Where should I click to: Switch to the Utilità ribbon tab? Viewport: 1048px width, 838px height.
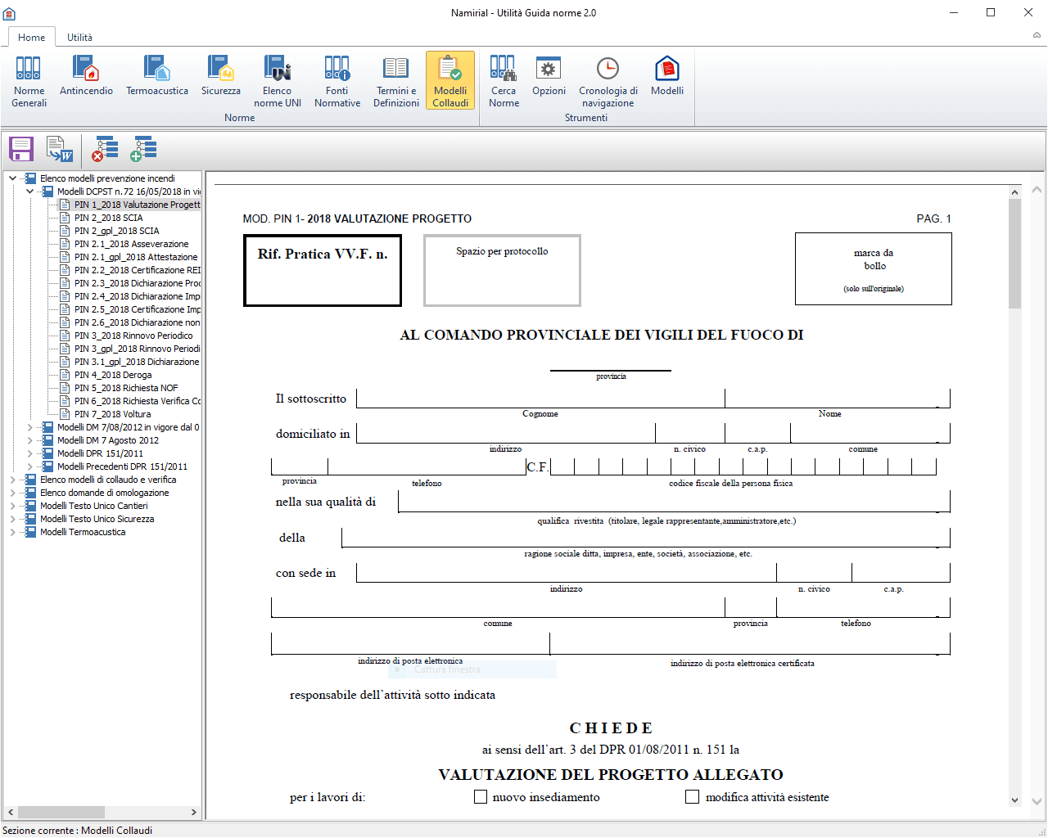coord(79,37)
